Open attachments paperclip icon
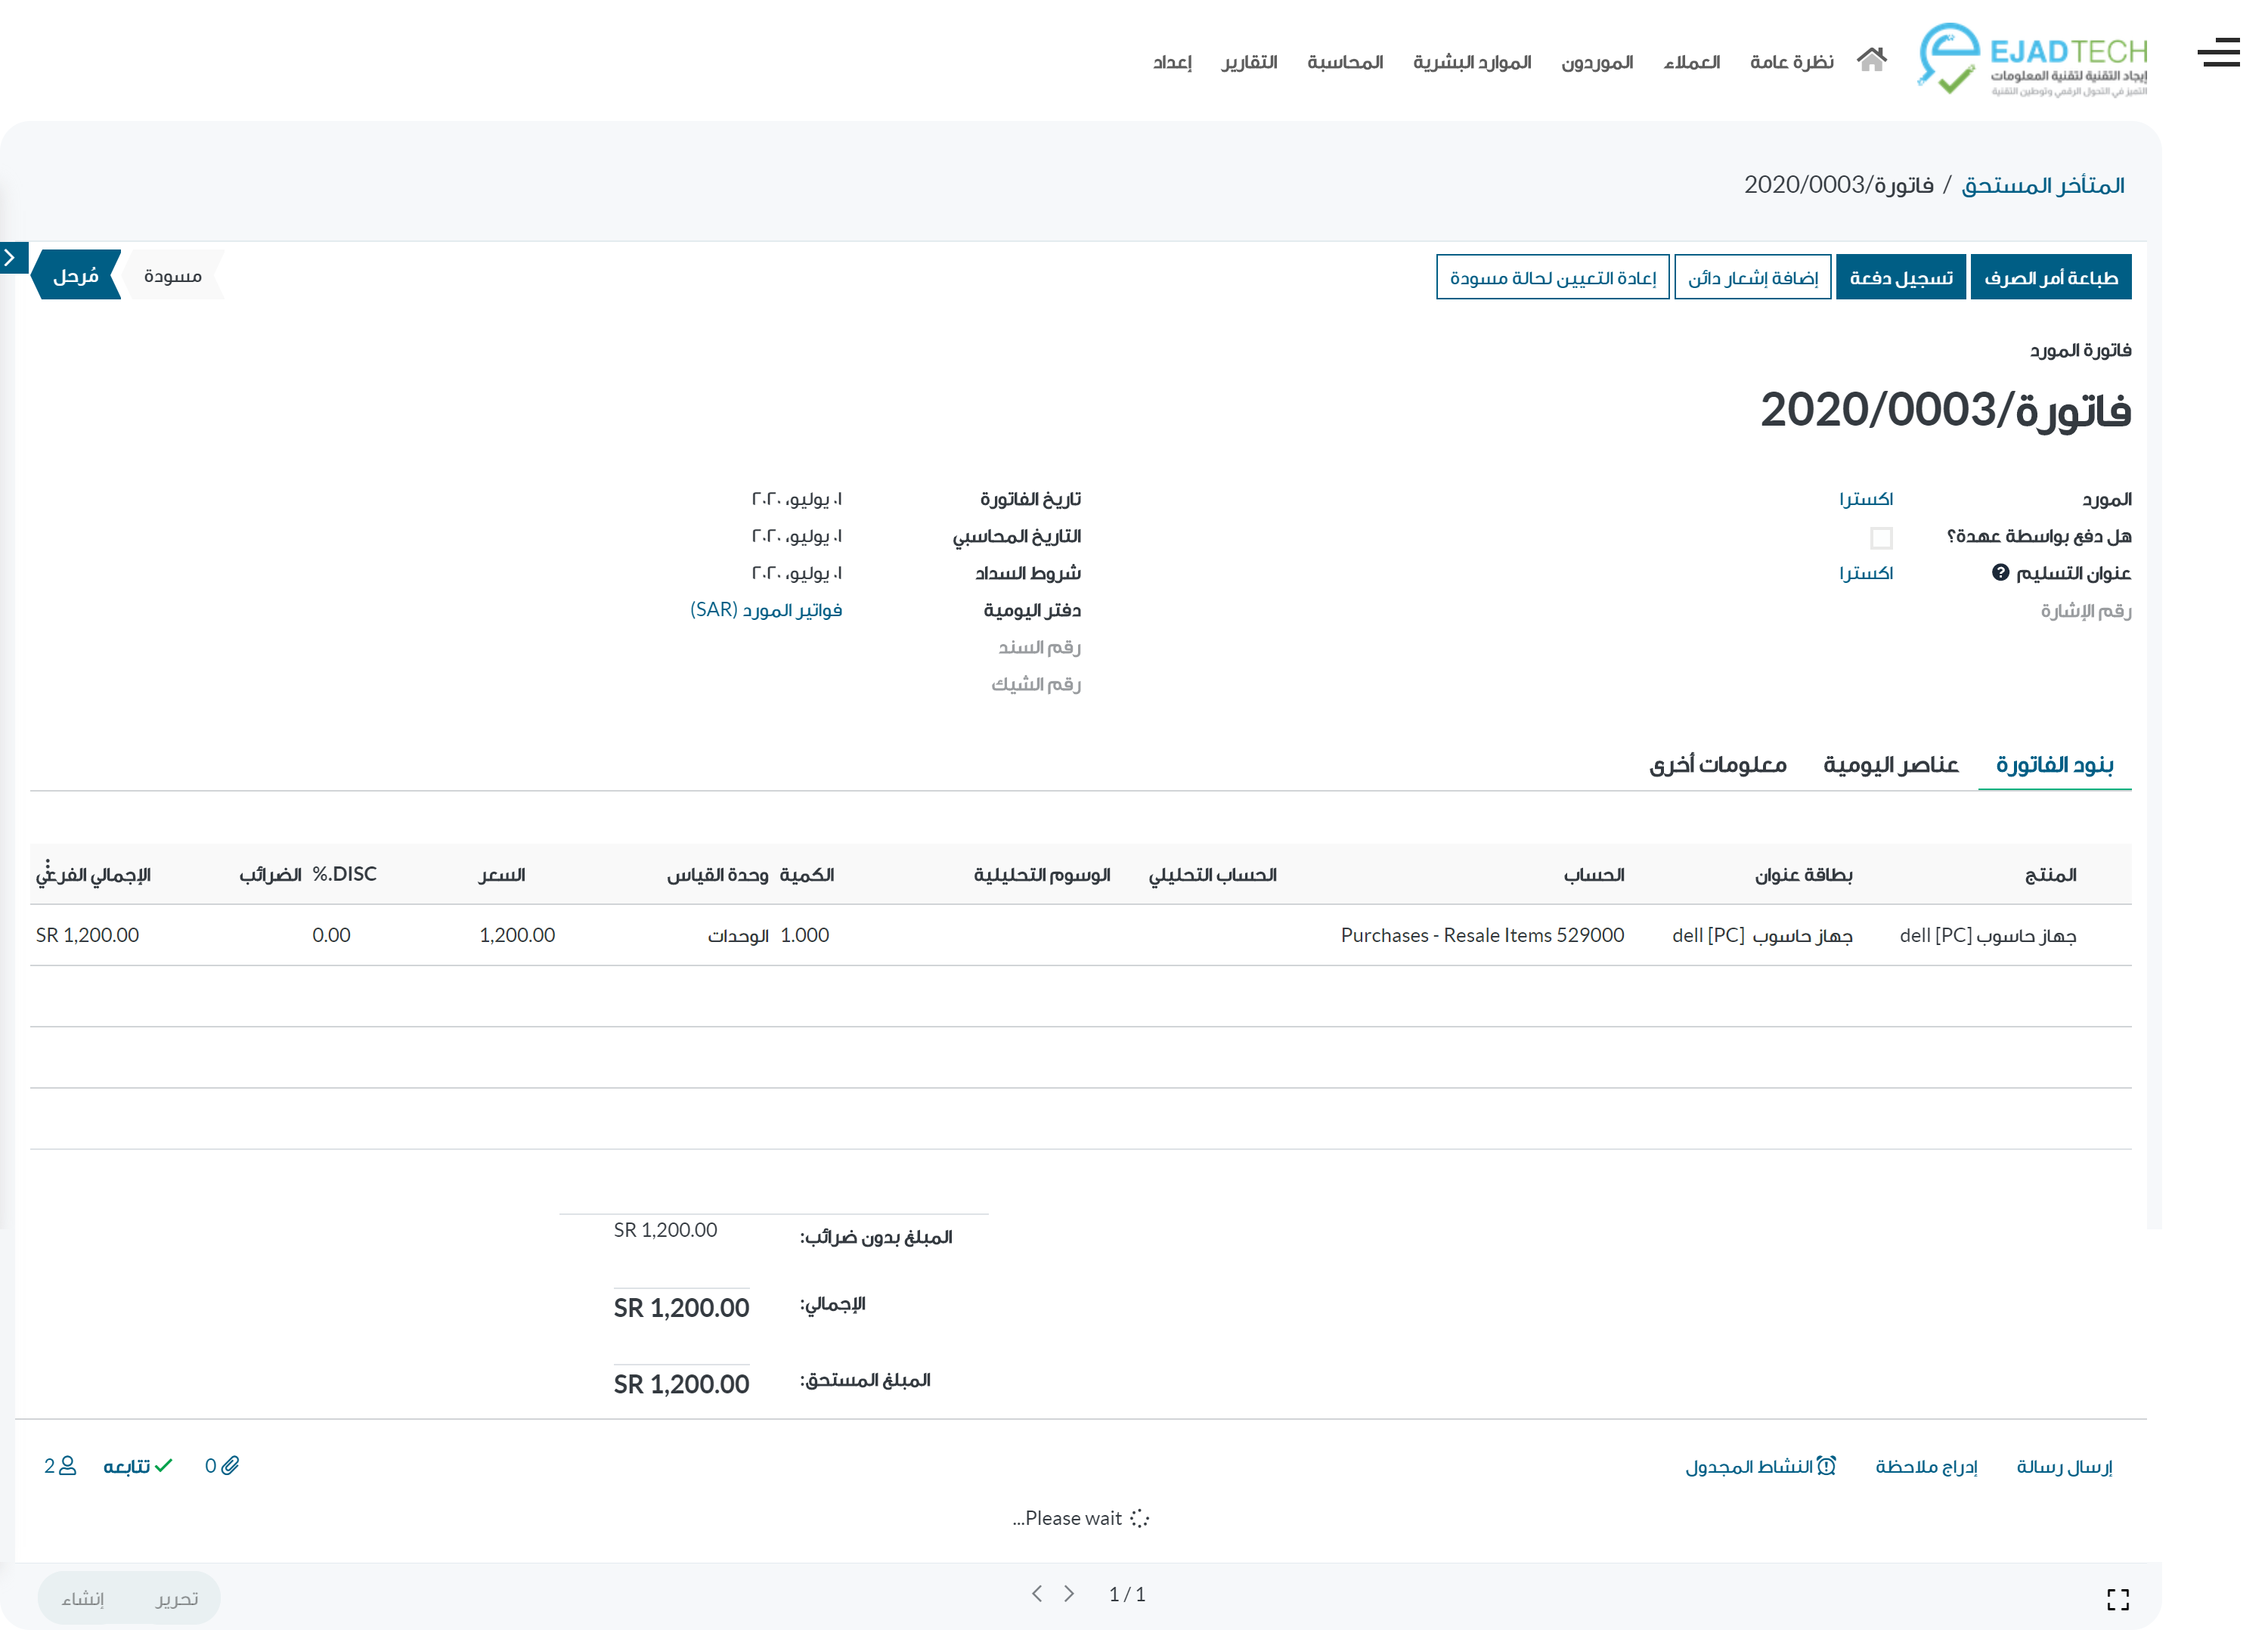 (x=230, y=1465)
